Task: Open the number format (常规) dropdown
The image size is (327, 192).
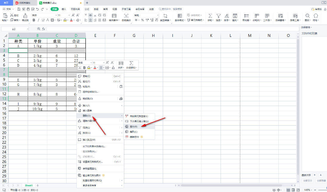Action: (158, 15)
